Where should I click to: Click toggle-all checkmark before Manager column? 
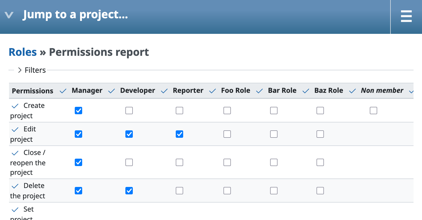coord(63,91)
